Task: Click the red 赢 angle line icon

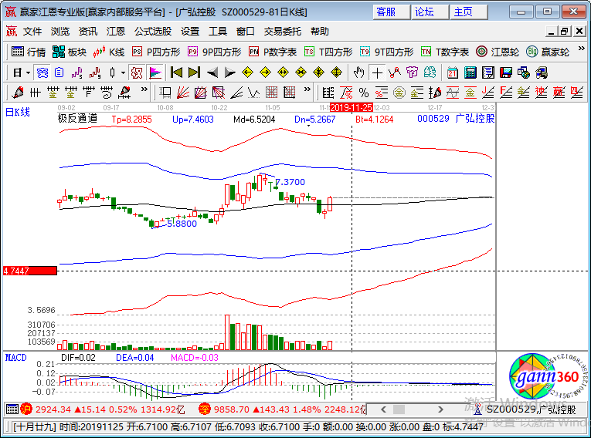Action: (x=559, y=93)
